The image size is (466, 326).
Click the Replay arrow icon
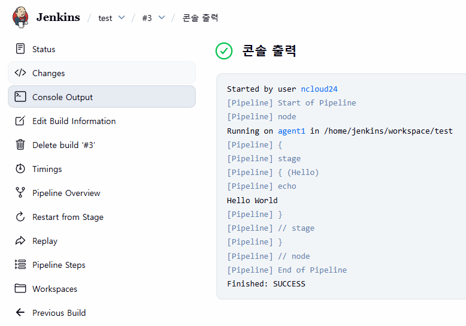(x=20, y=241)
